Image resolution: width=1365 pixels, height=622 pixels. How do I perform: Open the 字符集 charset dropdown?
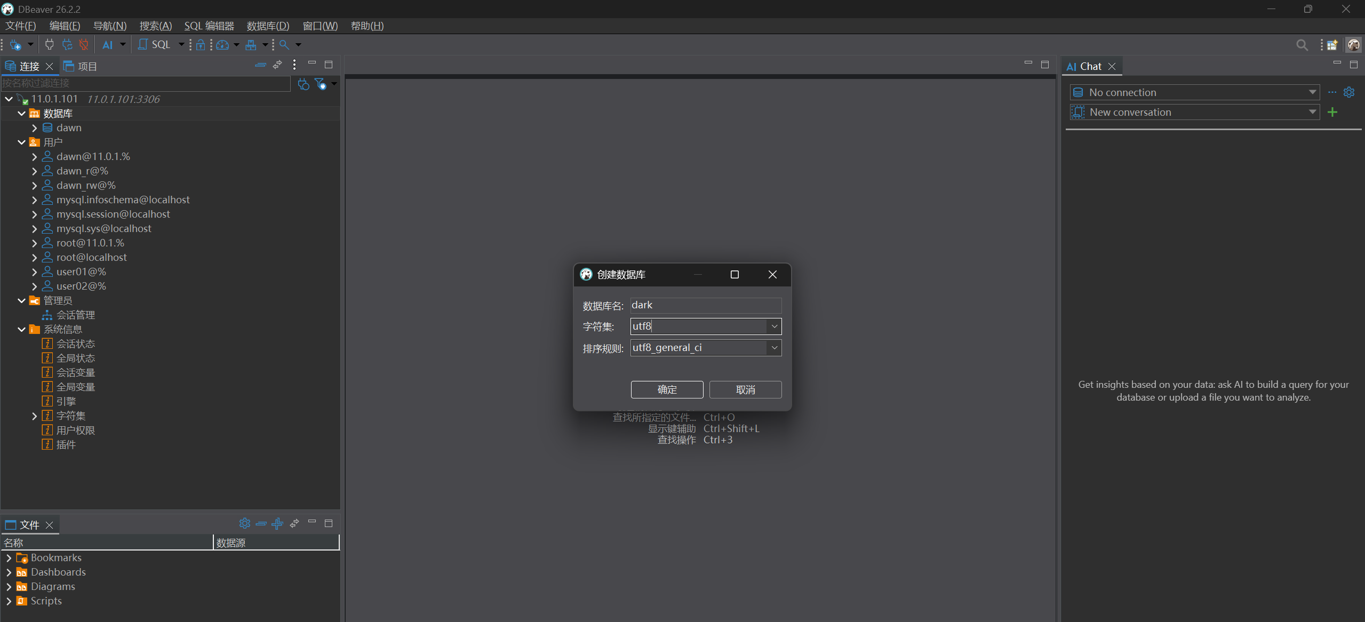click(x=774, y=326)
